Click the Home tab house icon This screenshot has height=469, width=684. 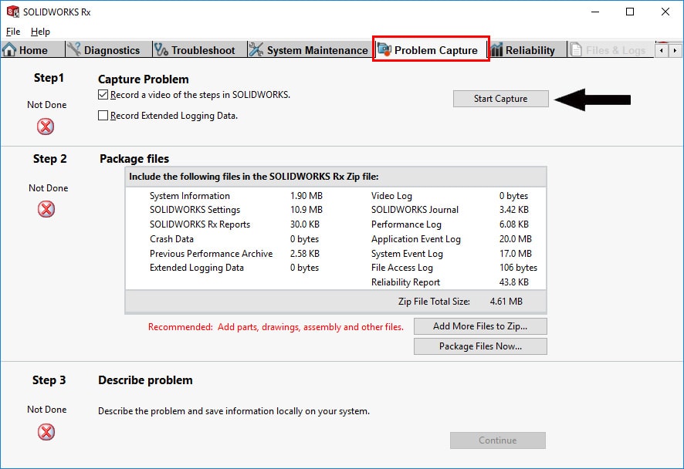pos(9,50)
